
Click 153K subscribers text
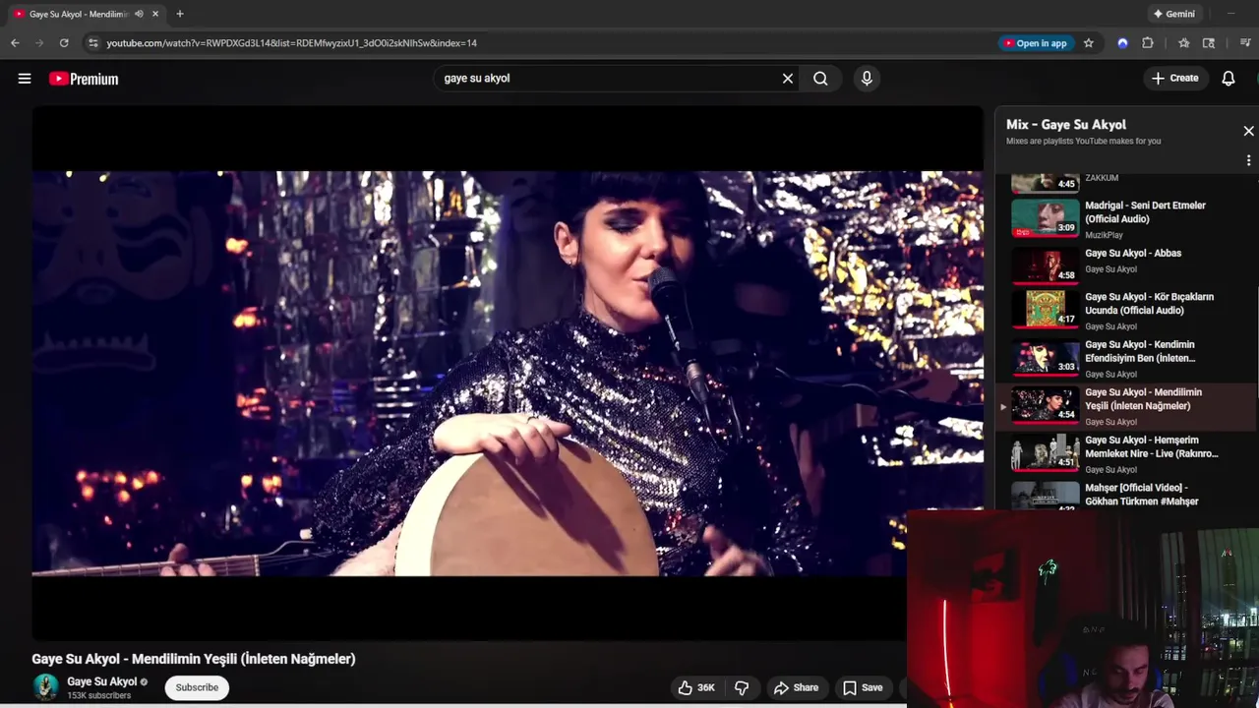point(98,696)
